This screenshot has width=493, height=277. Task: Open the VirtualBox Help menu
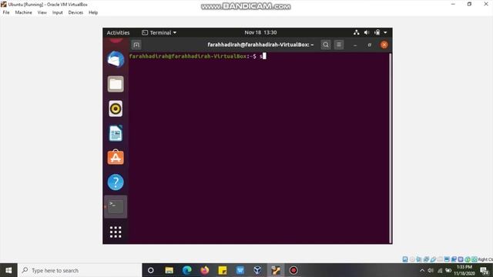pos(93,12)
